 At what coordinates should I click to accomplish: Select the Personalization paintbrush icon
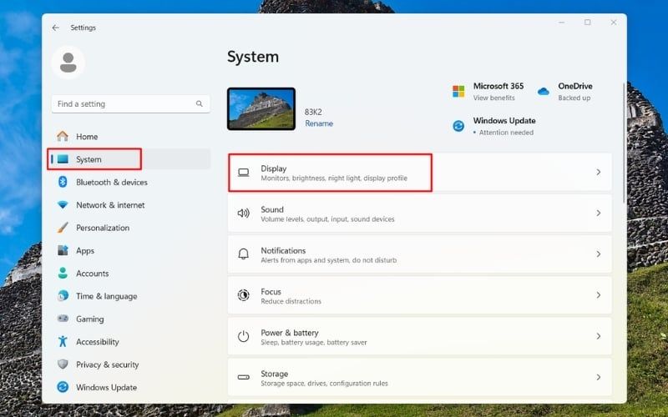coord(63,228)
